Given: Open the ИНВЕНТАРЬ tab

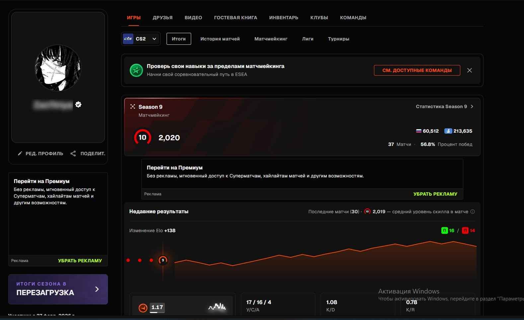Looking at the screenshot, I should [284, 18].
